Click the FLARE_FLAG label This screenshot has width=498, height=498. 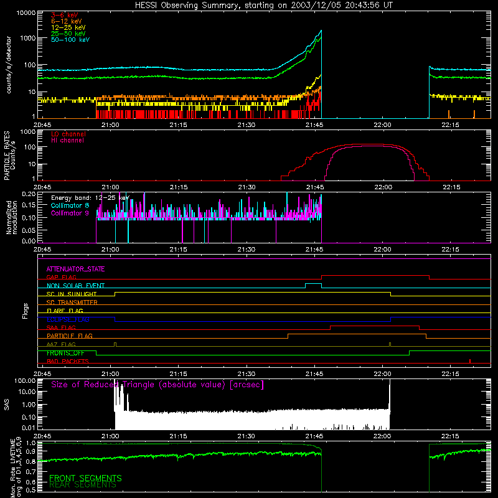(65, 311)
